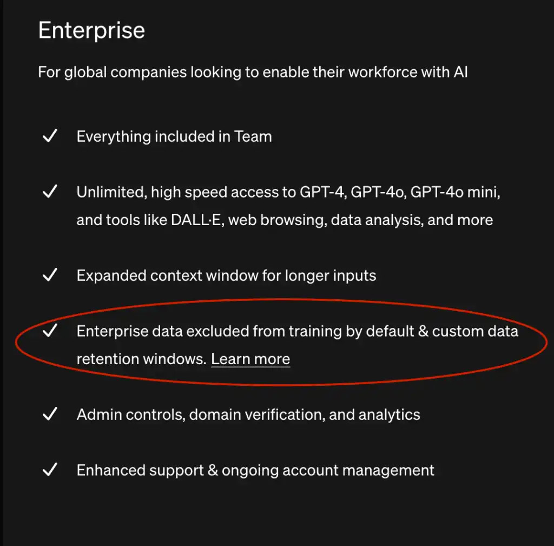Click 'Enhanced support & ongoing account management'
Screen dimensions: 554x546
(x=255, y=470)
